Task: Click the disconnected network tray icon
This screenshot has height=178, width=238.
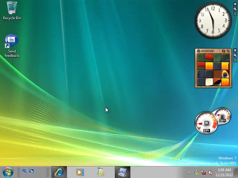Action: pos(203,172)
